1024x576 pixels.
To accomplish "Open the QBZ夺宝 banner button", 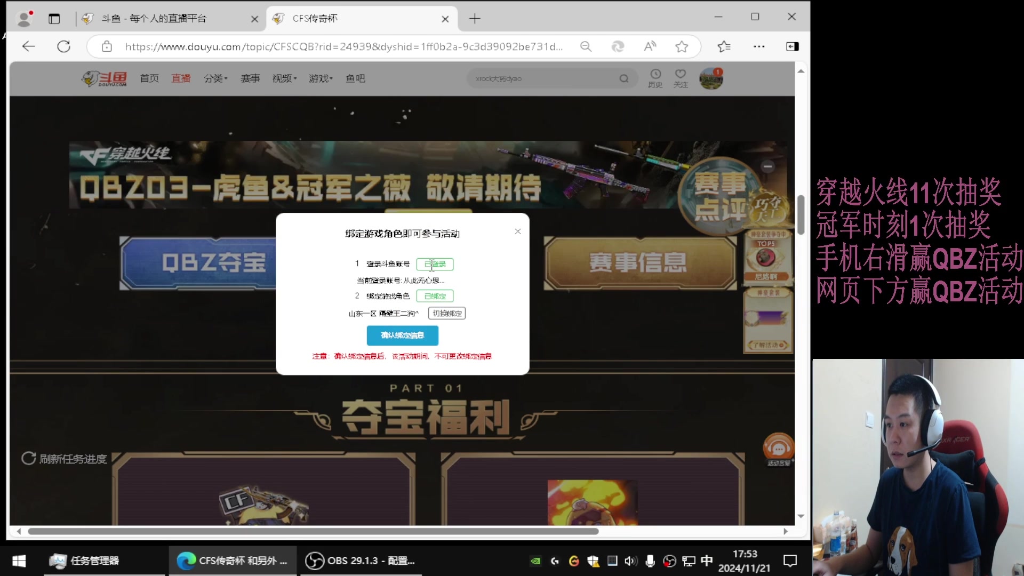I will point(198,262).
